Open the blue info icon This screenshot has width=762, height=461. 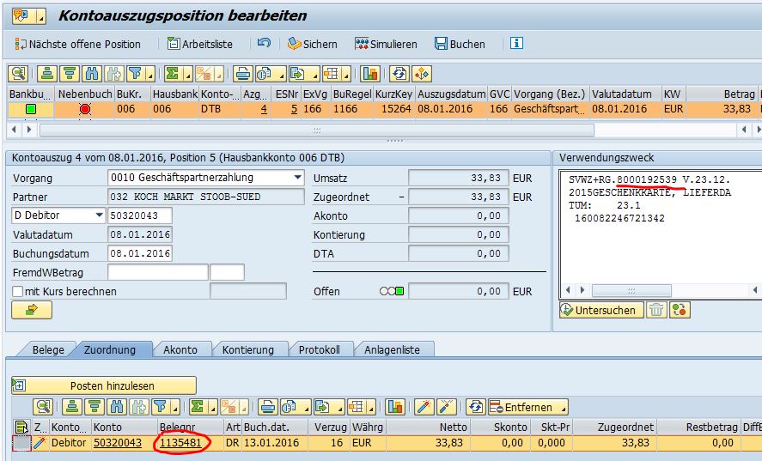pyautogui.click(x=516, y=43)
